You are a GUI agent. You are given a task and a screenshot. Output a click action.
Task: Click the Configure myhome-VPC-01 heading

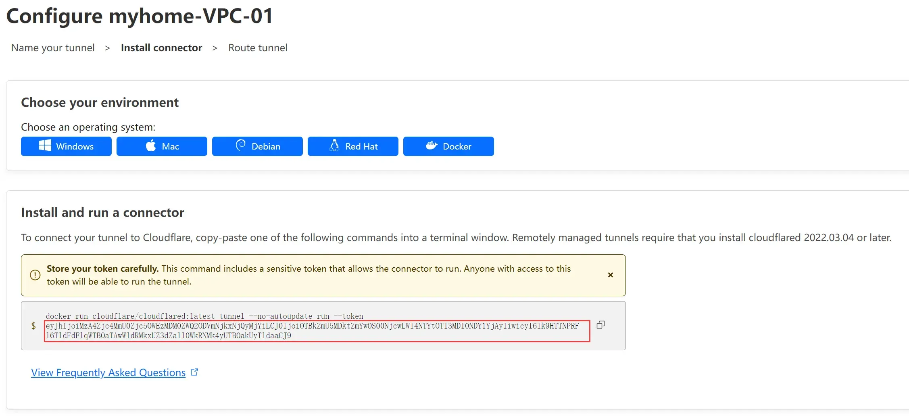(140, 16)
